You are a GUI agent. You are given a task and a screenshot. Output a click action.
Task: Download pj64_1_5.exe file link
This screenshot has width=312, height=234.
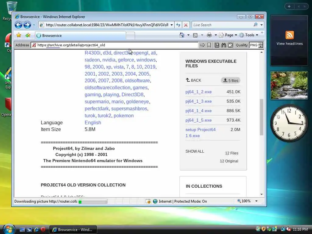pyautogui.click(x=198, y=120)
